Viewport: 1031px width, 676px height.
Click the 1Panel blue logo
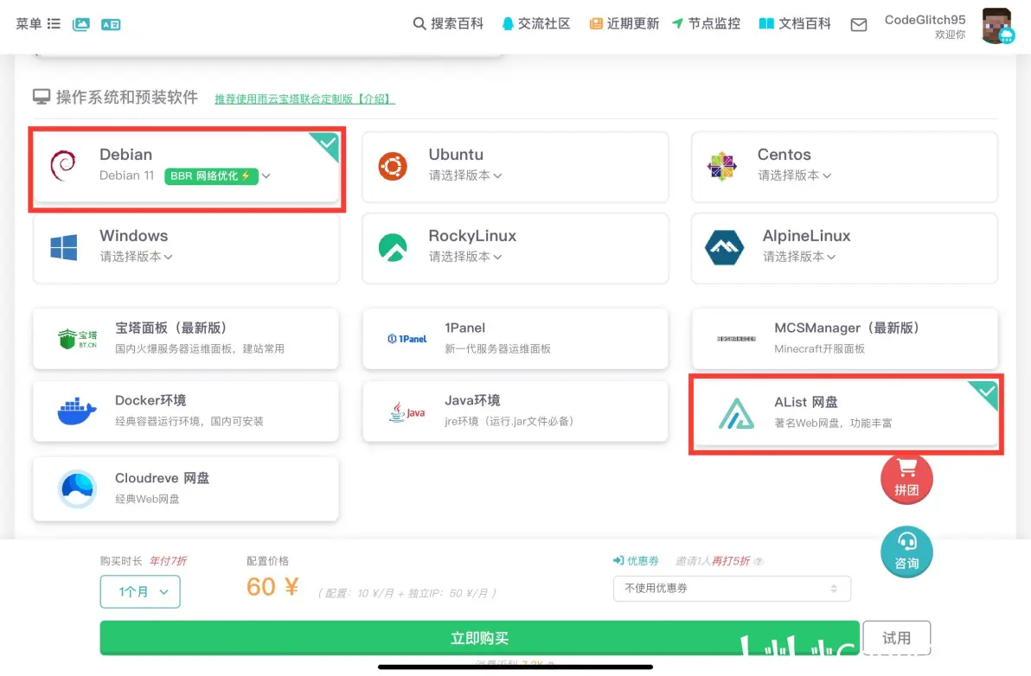pyautogui.click(x=407, y=339)
